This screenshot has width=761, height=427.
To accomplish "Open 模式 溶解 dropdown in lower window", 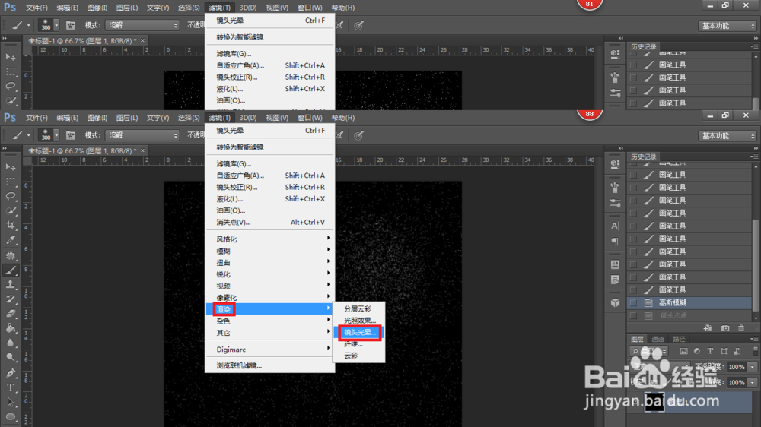I will 143,135.
